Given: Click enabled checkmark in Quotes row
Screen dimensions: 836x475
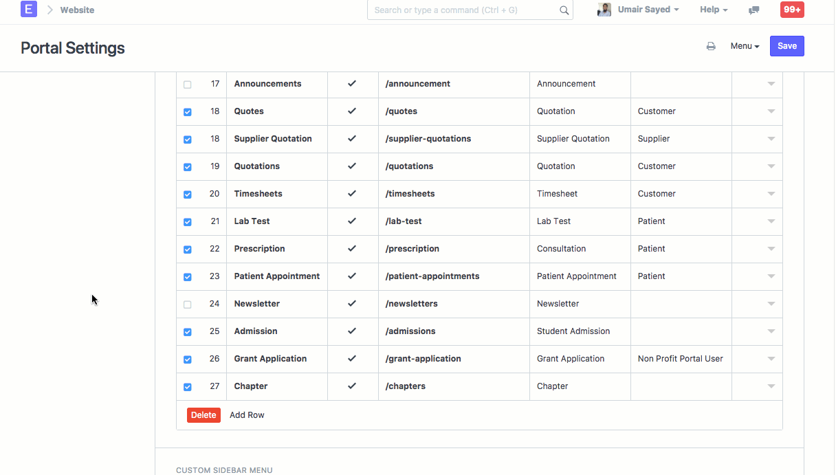Looking at the screenshot, I should tap(352, 111).
